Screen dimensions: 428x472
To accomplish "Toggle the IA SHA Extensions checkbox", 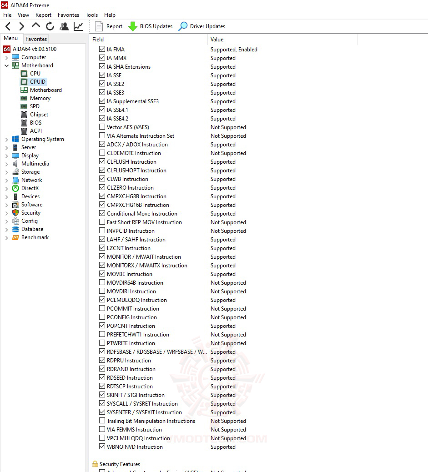I will pos(102,66).
